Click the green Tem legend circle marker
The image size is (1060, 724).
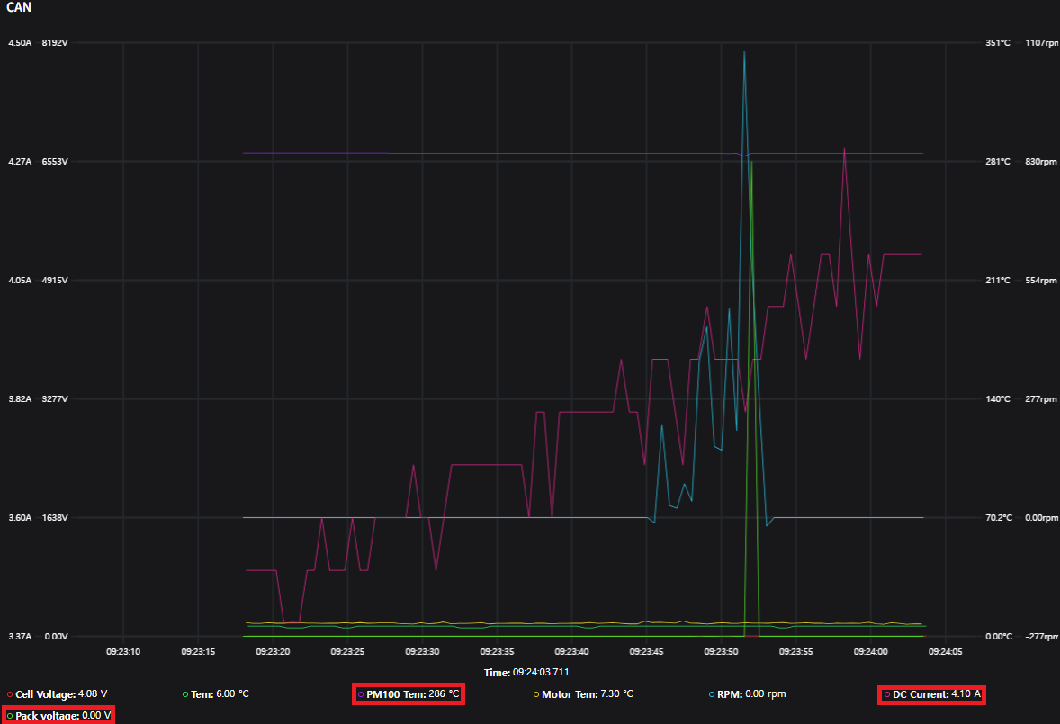tap(185, 695)
